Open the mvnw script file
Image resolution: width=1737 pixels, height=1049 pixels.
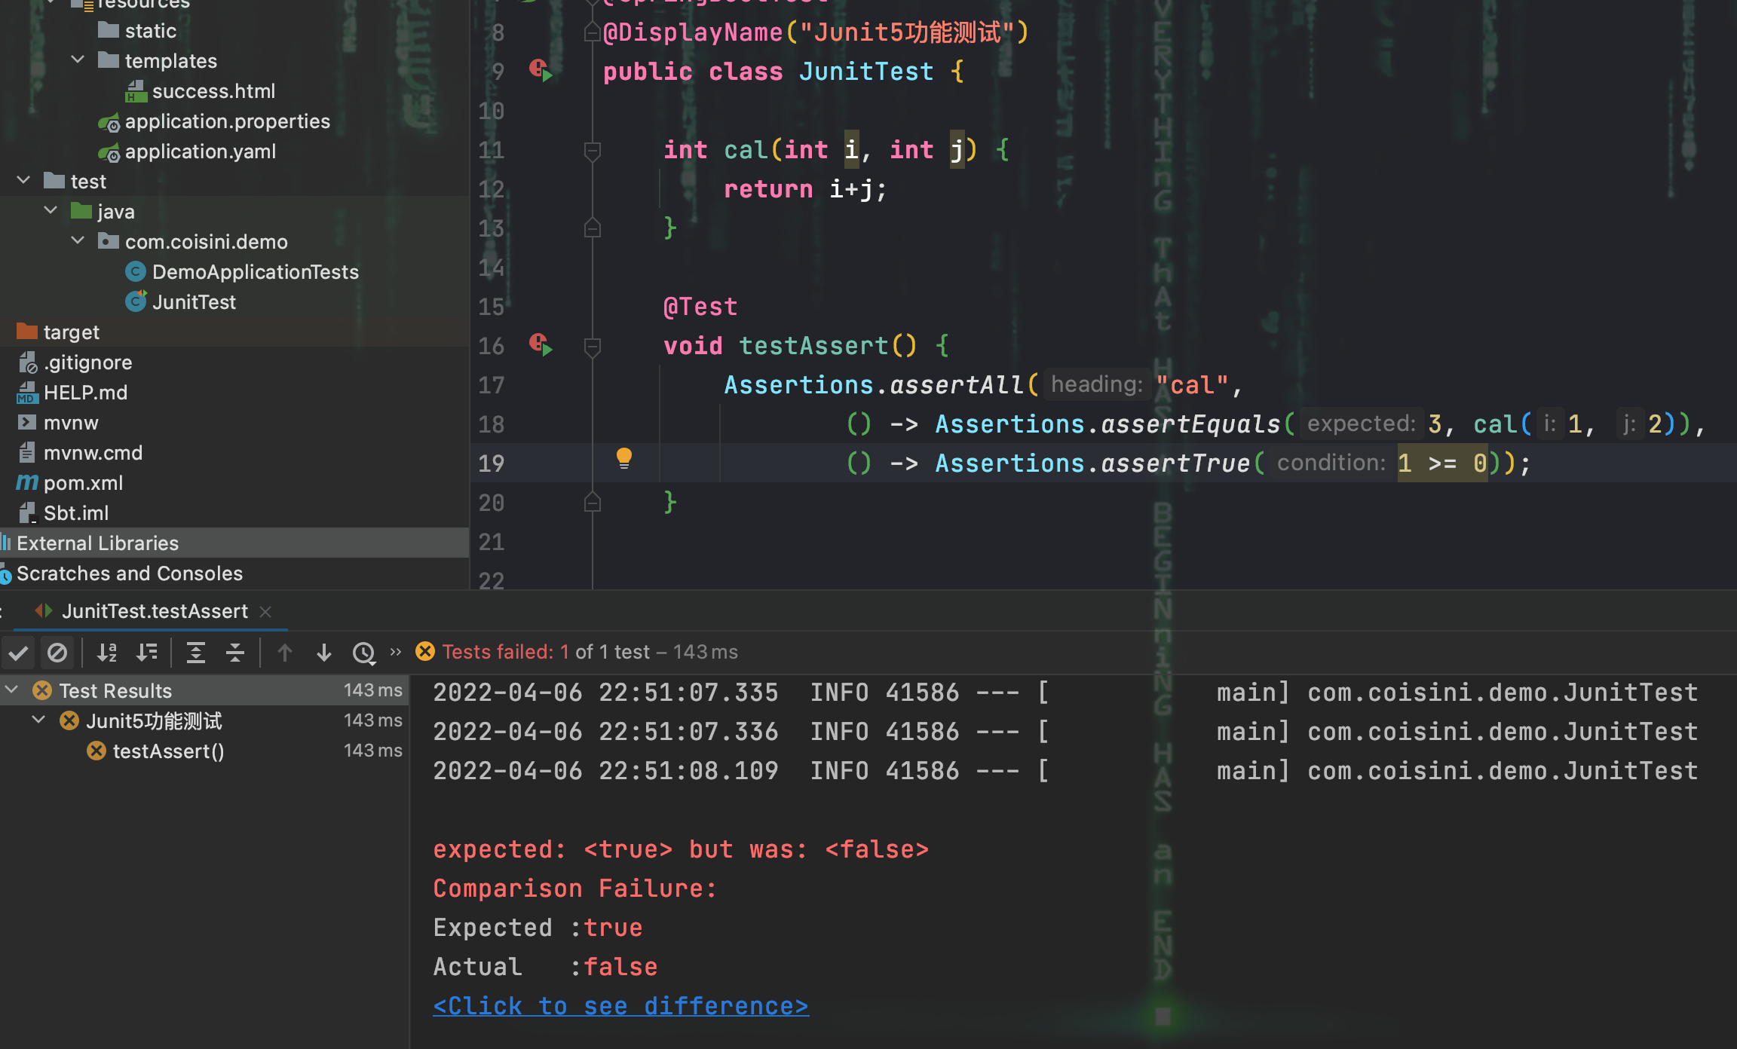tap(71, 423)
